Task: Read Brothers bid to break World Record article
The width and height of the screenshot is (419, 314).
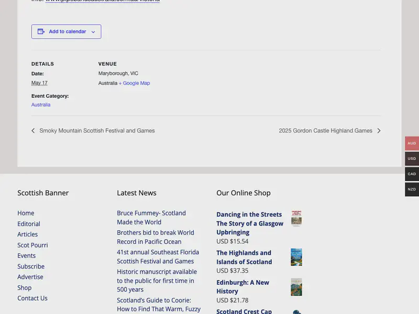Action: click(156, 237)
